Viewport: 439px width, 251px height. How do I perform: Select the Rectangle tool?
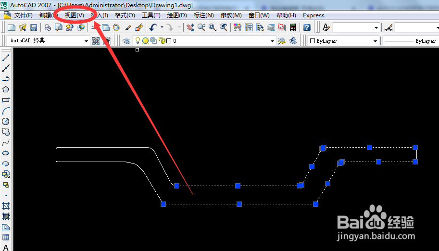click(6, 100)
